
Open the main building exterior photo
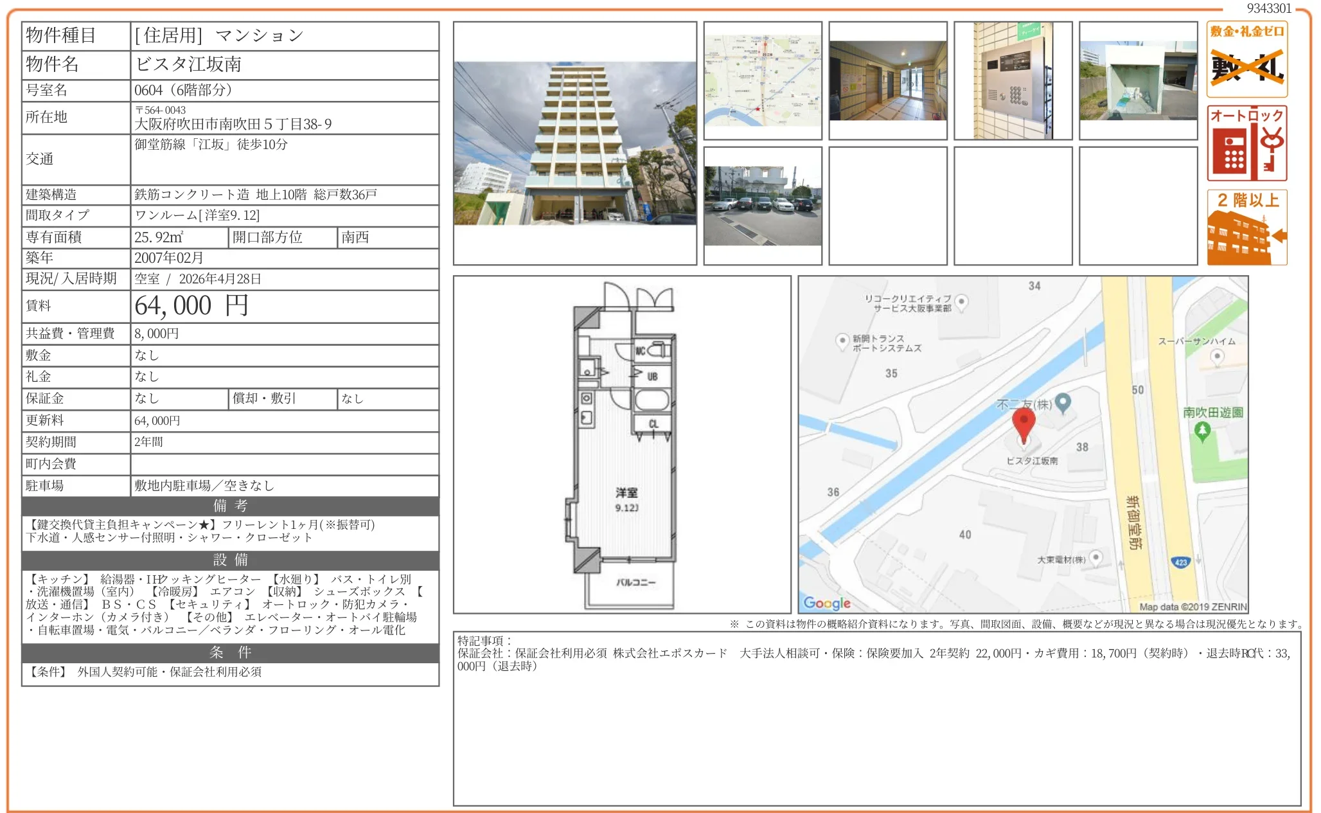574,143
